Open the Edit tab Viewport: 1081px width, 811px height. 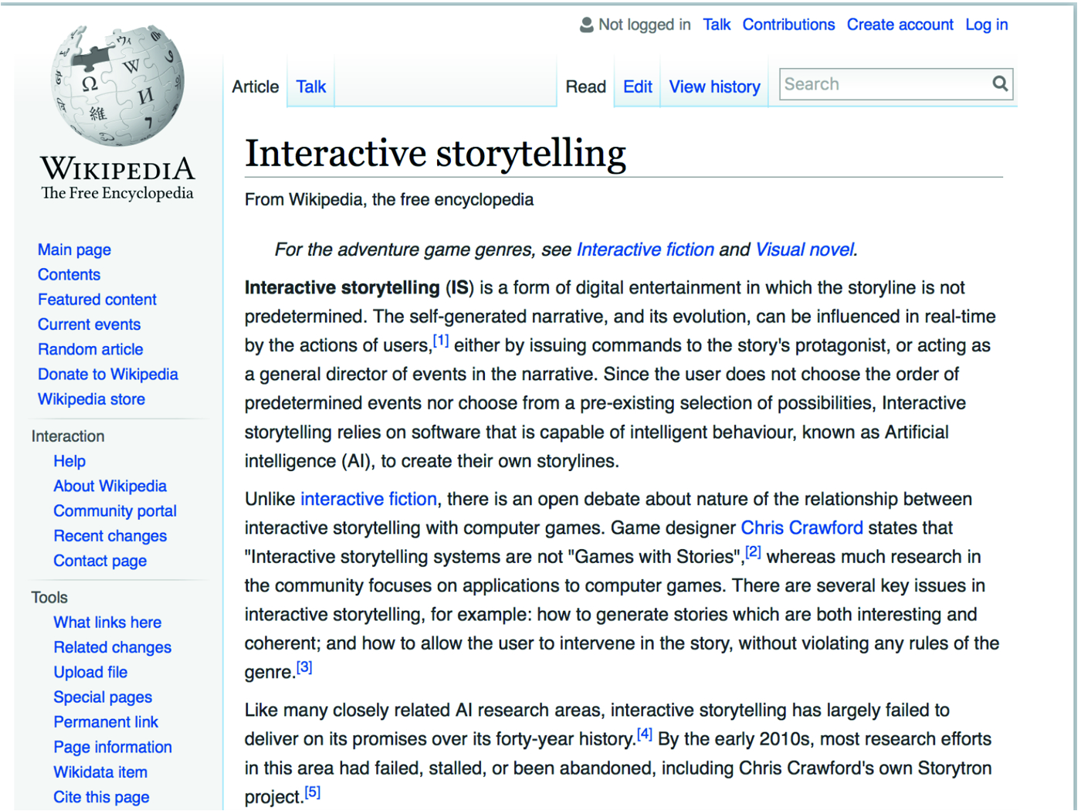[x=638, y=87]
